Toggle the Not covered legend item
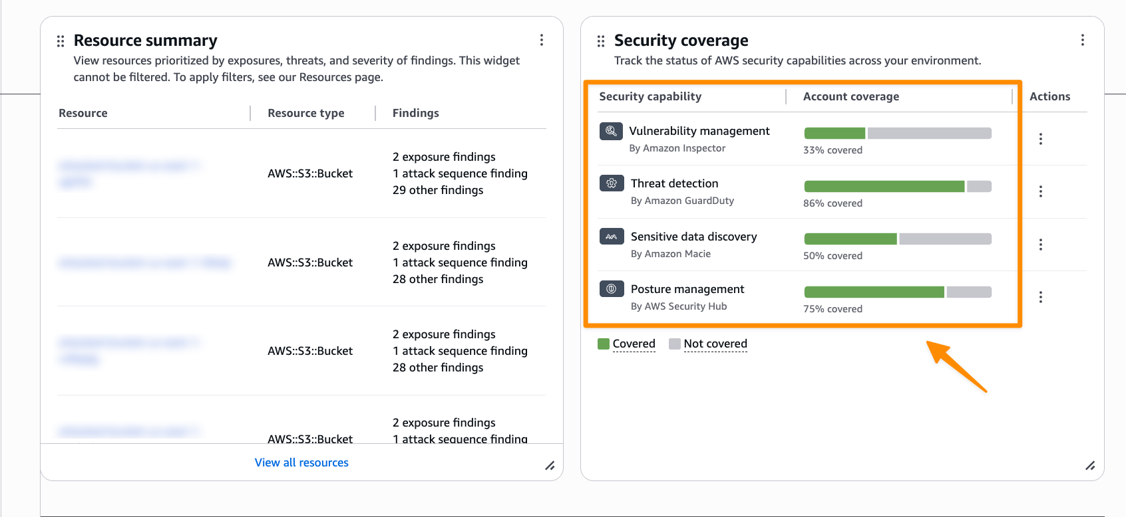Screen dimensions: 1126x517 (x=708, y=344)
